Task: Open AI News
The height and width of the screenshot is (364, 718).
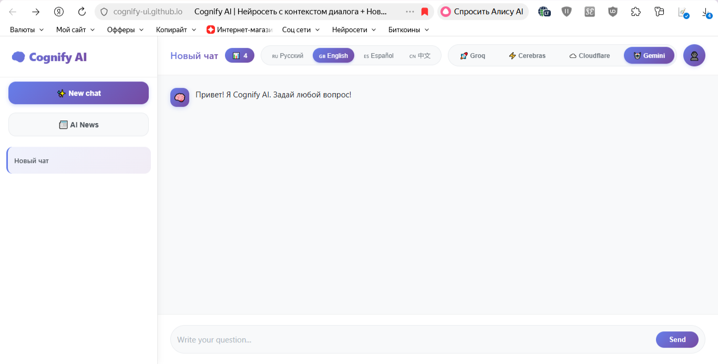Action: pyautogui.click(x=78, y=125)
